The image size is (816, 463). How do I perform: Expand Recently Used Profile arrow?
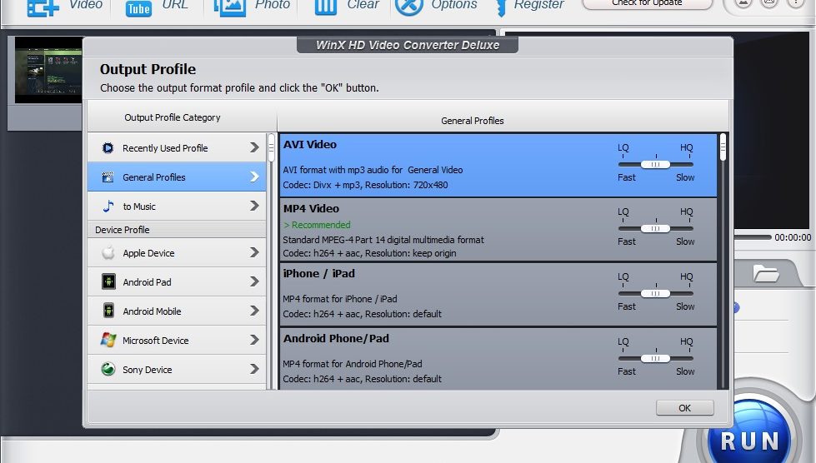tap(254, 147)
